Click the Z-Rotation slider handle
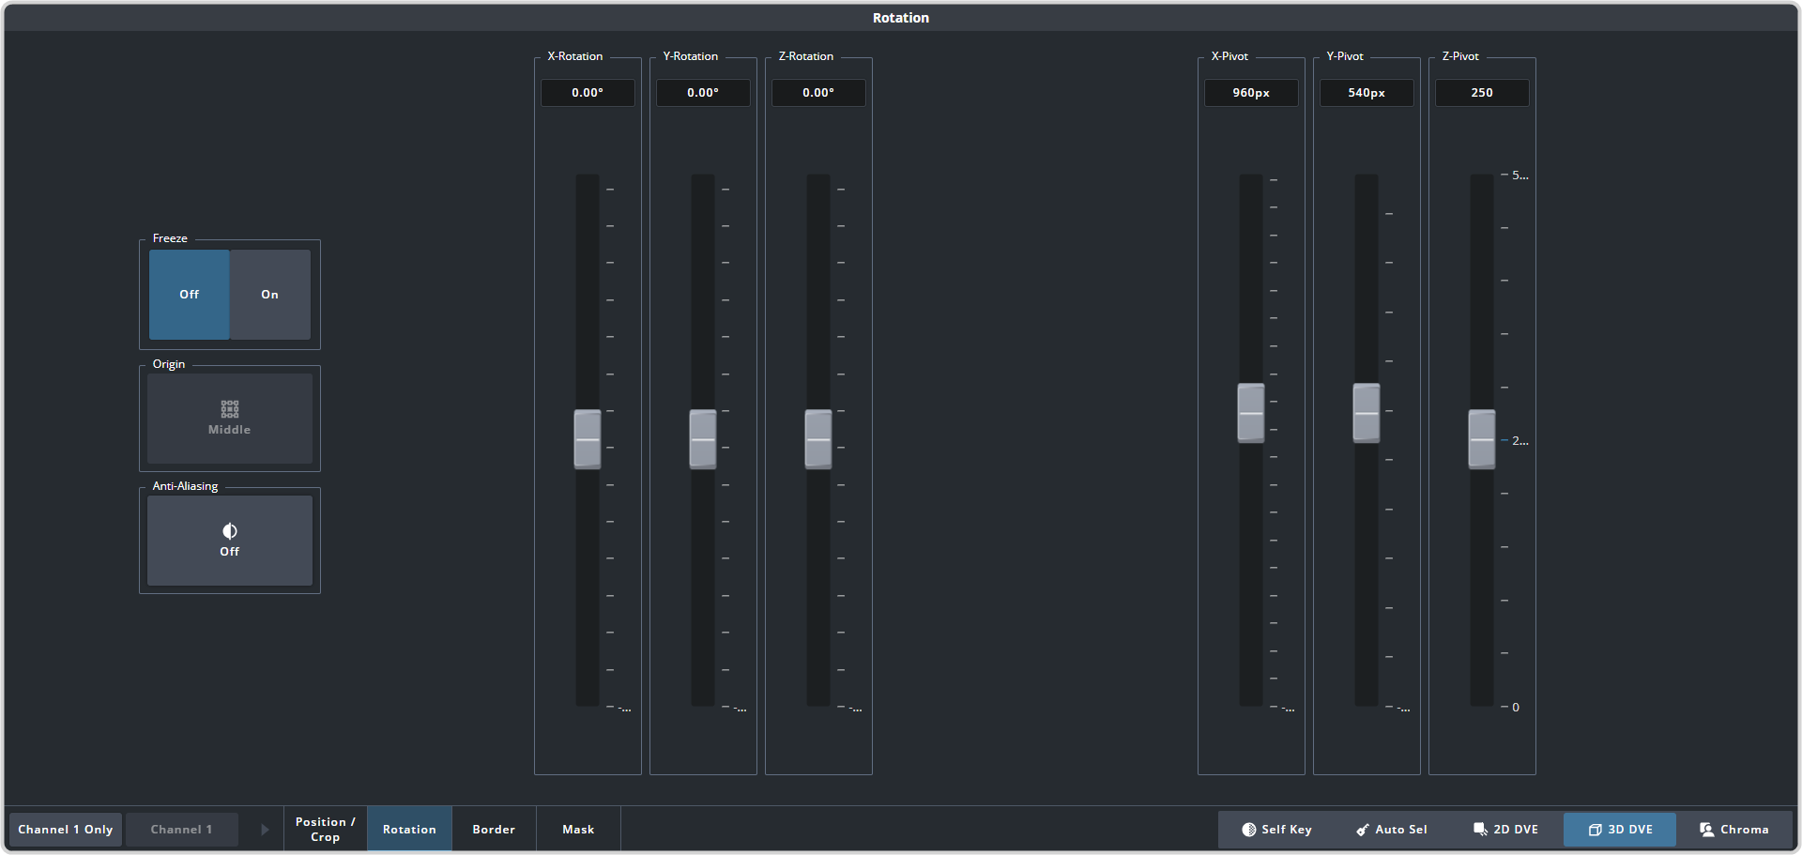The height and width of the screenshot is (855, 1802). click(818, 439)
